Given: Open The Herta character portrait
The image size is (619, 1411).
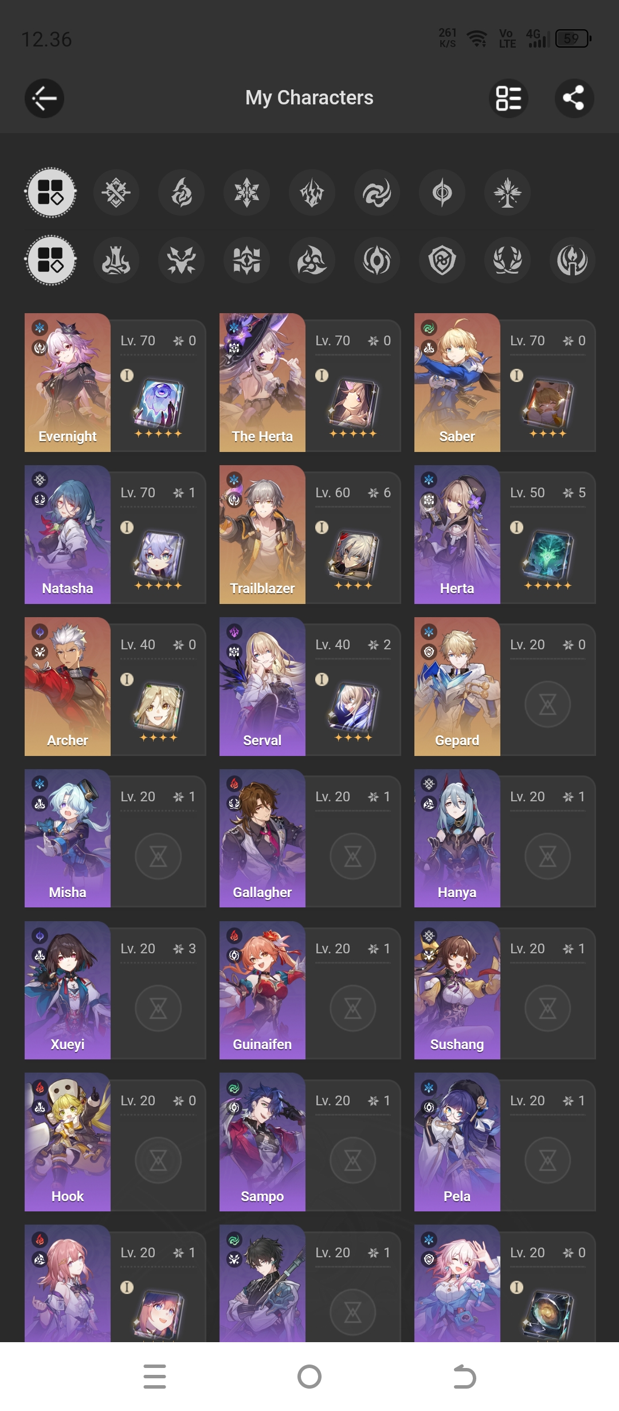Looking at the screenshot, I should pyautogui.click(x=263, y=383).
